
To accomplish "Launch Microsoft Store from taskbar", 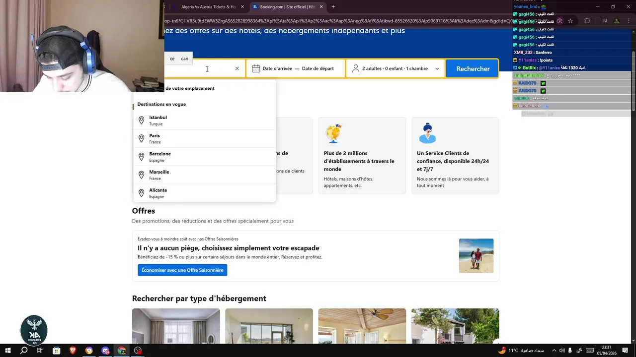I will (x=57, y=351).
